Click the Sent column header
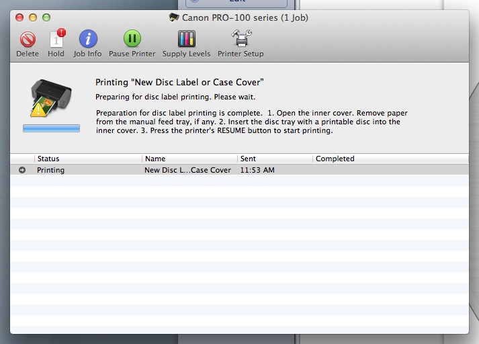This screenshot has height=344, width=479. (274, 159)
